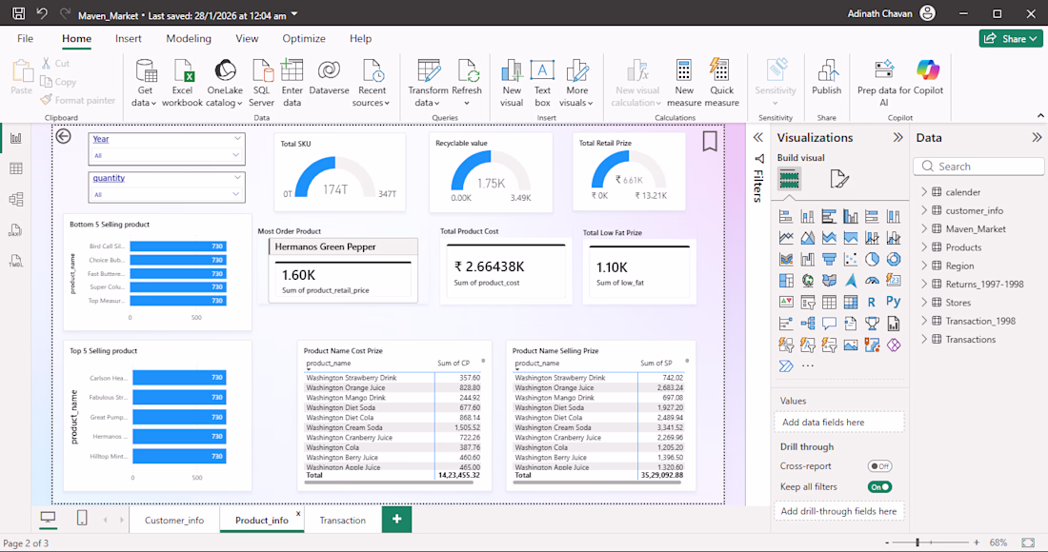
Task: Click the Transform data icon
Action: [x=429, y=70]
